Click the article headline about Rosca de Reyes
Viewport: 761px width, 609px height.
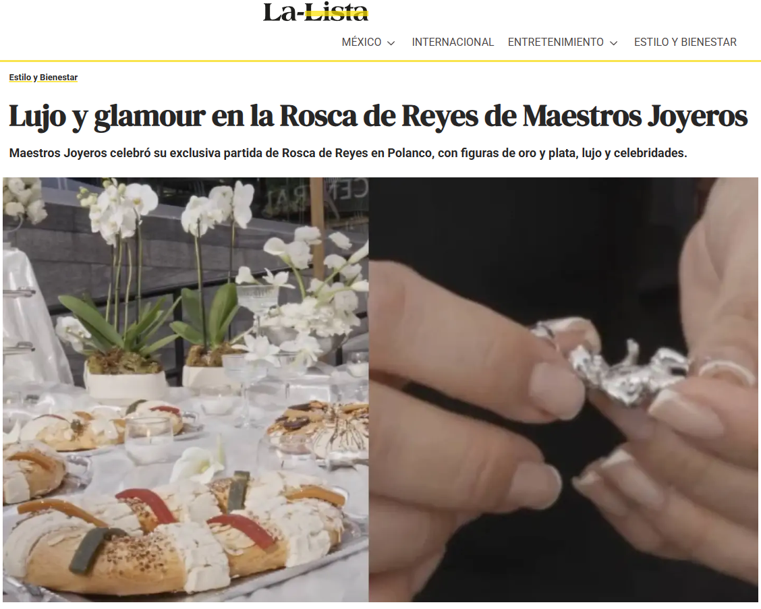pos(378,117)
